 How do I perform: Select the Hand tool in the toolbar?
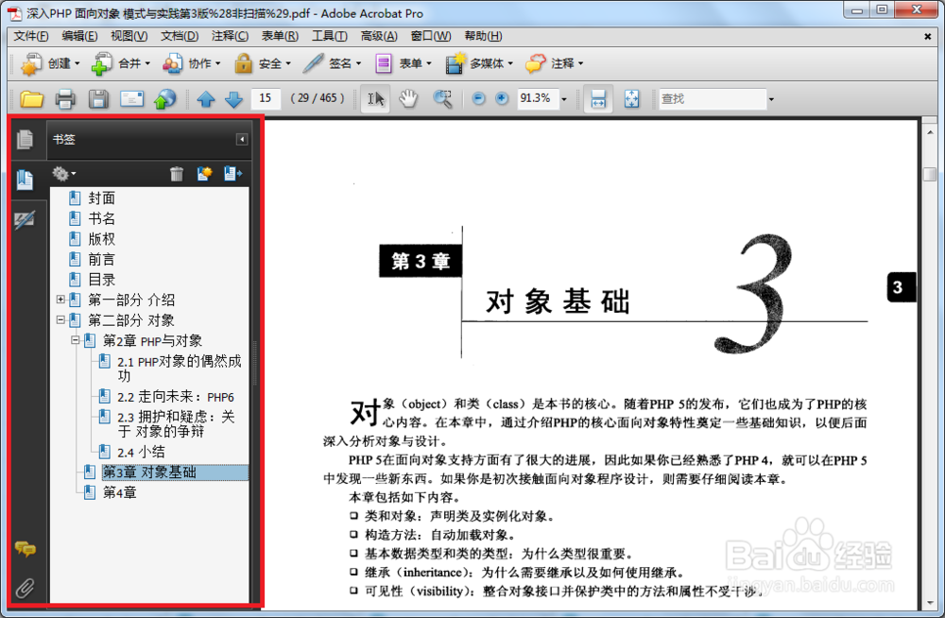pos(410,98)
